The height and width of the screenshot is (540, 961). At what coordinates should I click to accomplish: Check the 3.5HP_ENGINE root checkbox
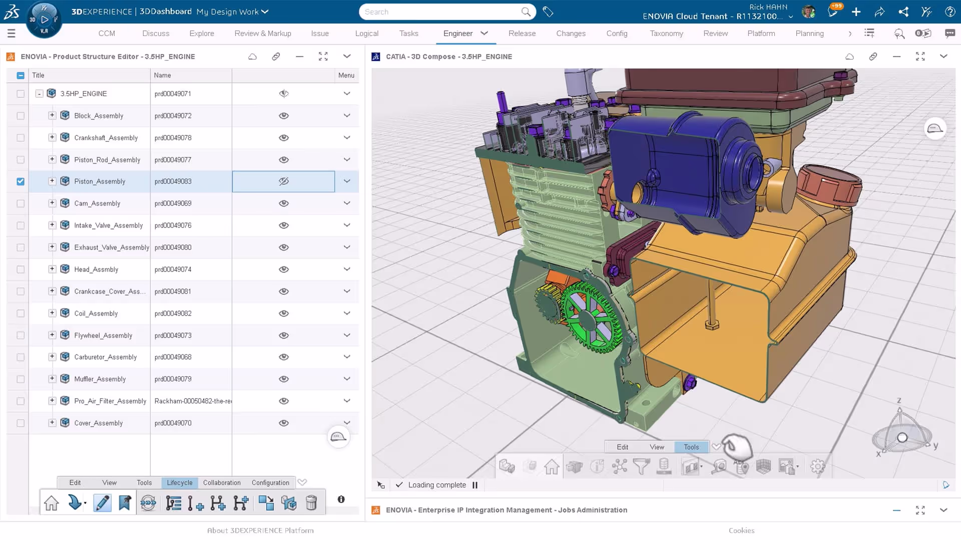[x=21, y=93]
